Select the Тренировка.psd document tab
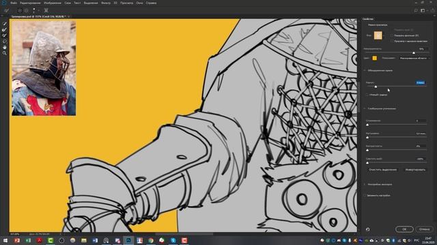 click(38, 16)
